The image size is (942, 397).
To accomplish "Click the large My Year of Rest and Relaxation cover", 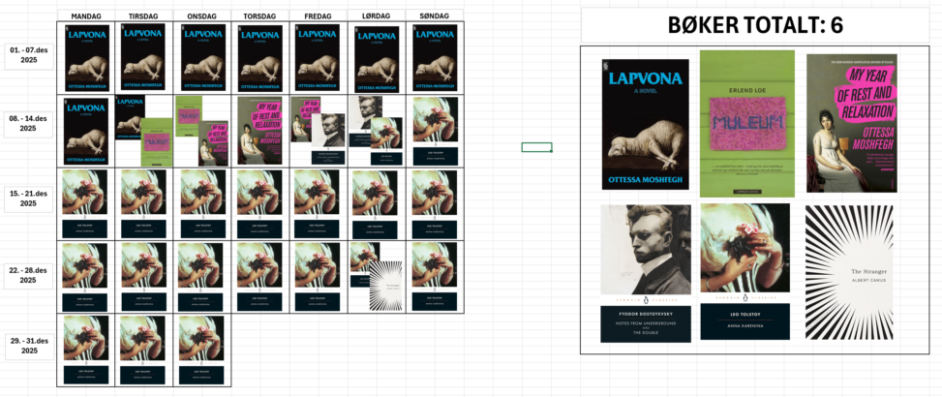I will 852,123.
